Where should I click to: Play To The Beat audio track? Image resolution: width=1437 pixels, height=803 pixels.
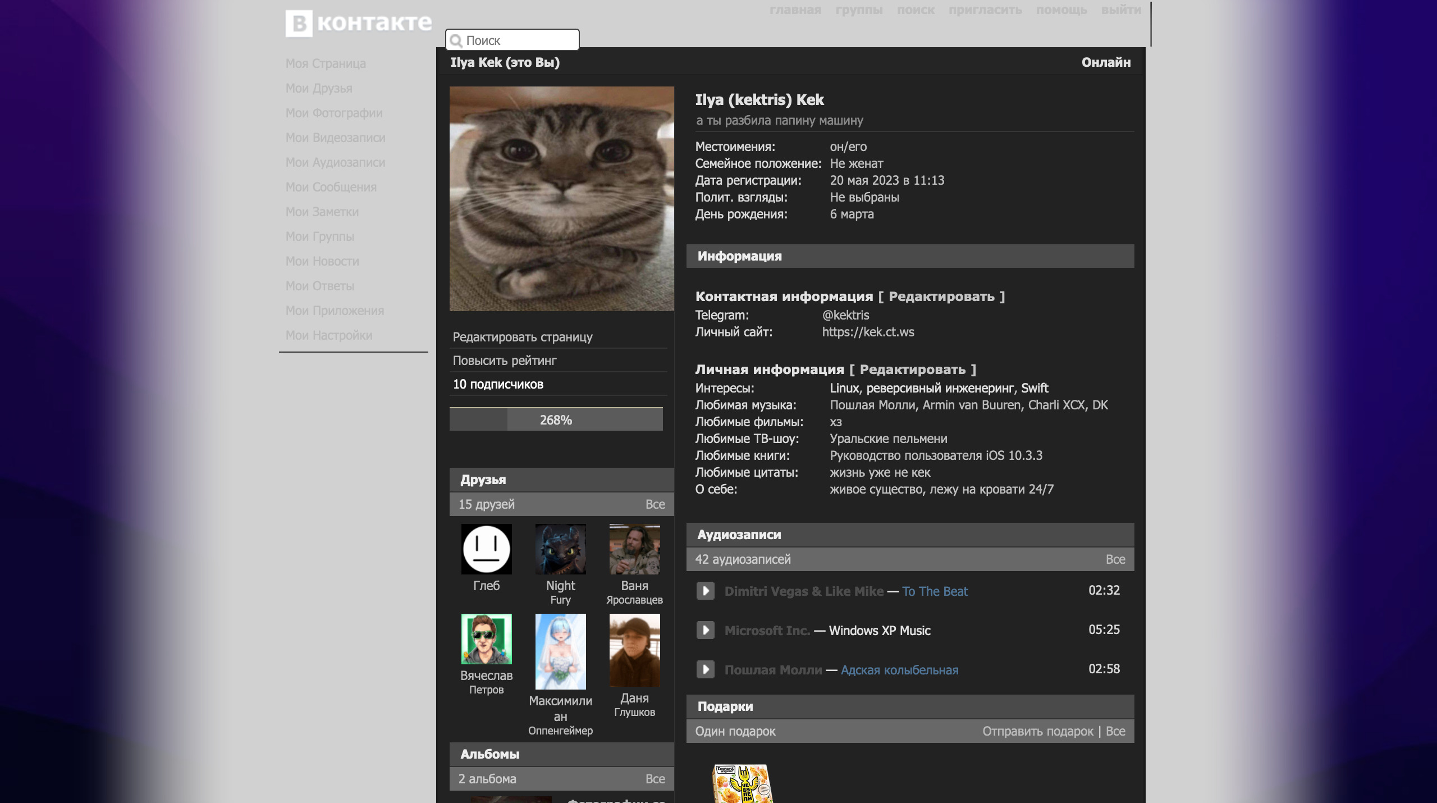tap(705, 591)
